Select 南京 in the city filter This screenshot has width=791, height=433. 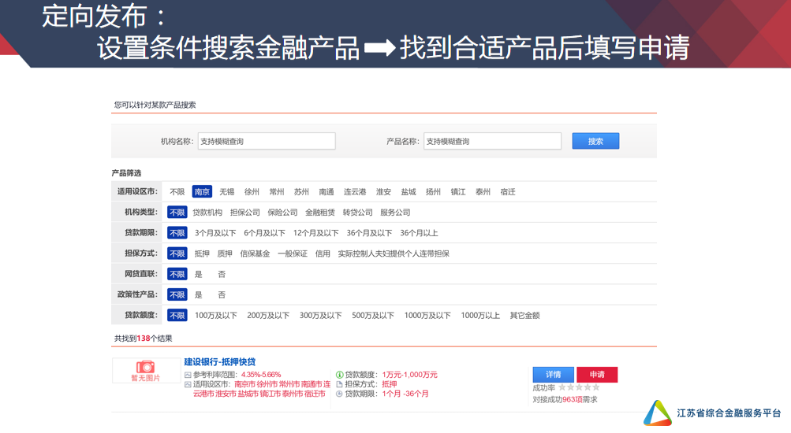(x=202, y=192)
